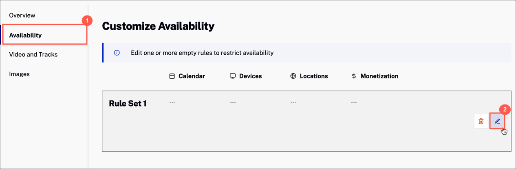The height and width of the screenshot is (169, 516).
Task: Click the Locations globe icon
Action: pyautogui.click(x=293, y=76)
